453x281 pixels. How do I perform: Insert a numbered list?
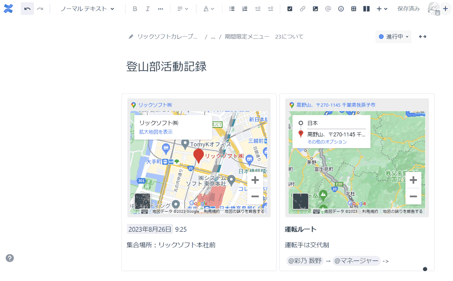(x=245, y=9)
